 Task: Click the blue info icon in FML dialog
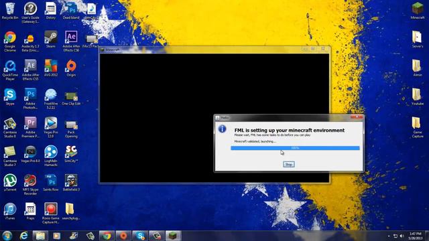[x=222, y=129]
